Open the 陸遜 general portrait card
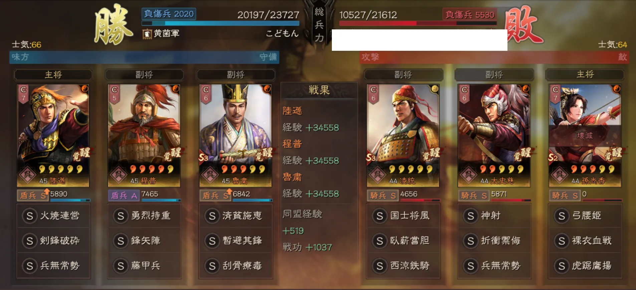This screenshot has height=290, width=636. (x=53, y=135)
